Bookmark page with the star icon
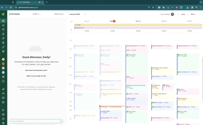Screen dimensions: 203x125 (153, 7)
